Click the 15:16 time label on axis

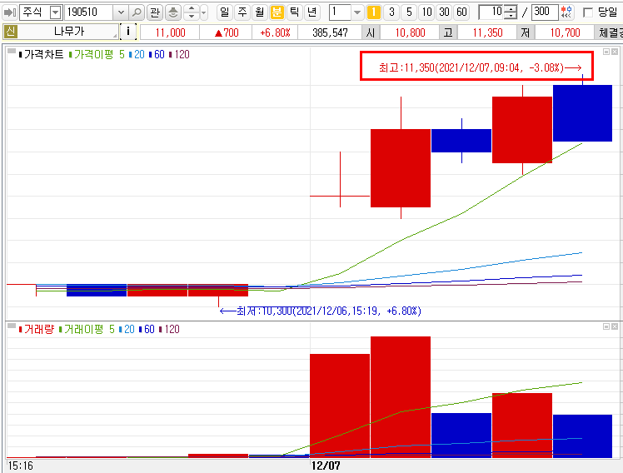(20, 466)
